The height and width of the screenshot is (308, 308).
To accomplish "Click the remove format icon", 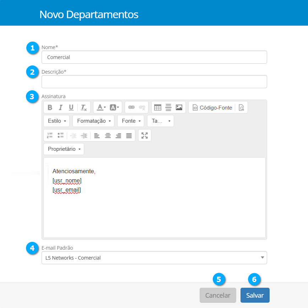I will (83, 107).
